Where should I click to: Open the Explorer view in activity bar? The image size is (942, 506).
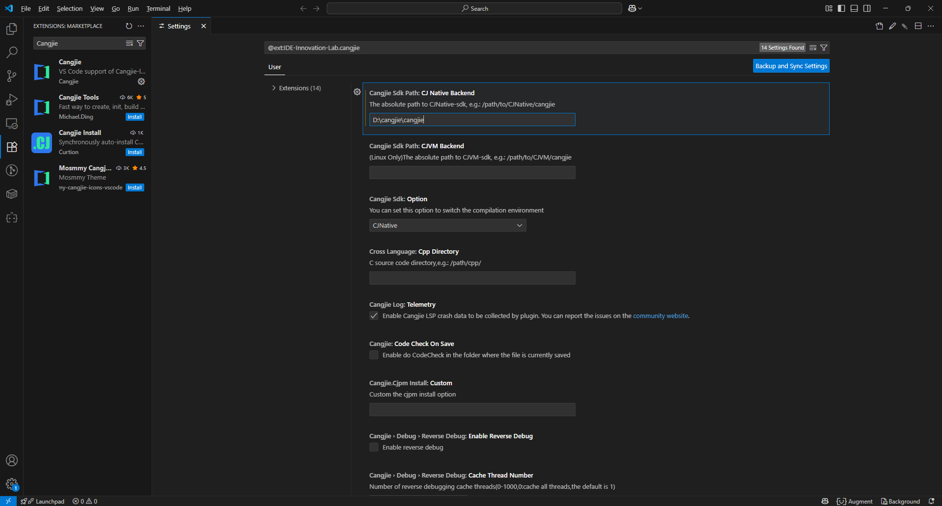coord(12,29)
